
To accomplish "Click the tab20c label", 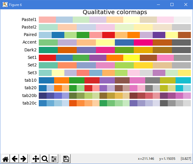I will coord(29,103).
